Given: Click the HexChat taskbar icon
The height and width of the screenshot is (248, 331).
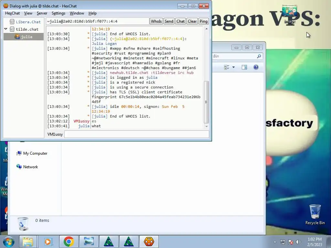Looking at the screenshot, I should (149, 242).
